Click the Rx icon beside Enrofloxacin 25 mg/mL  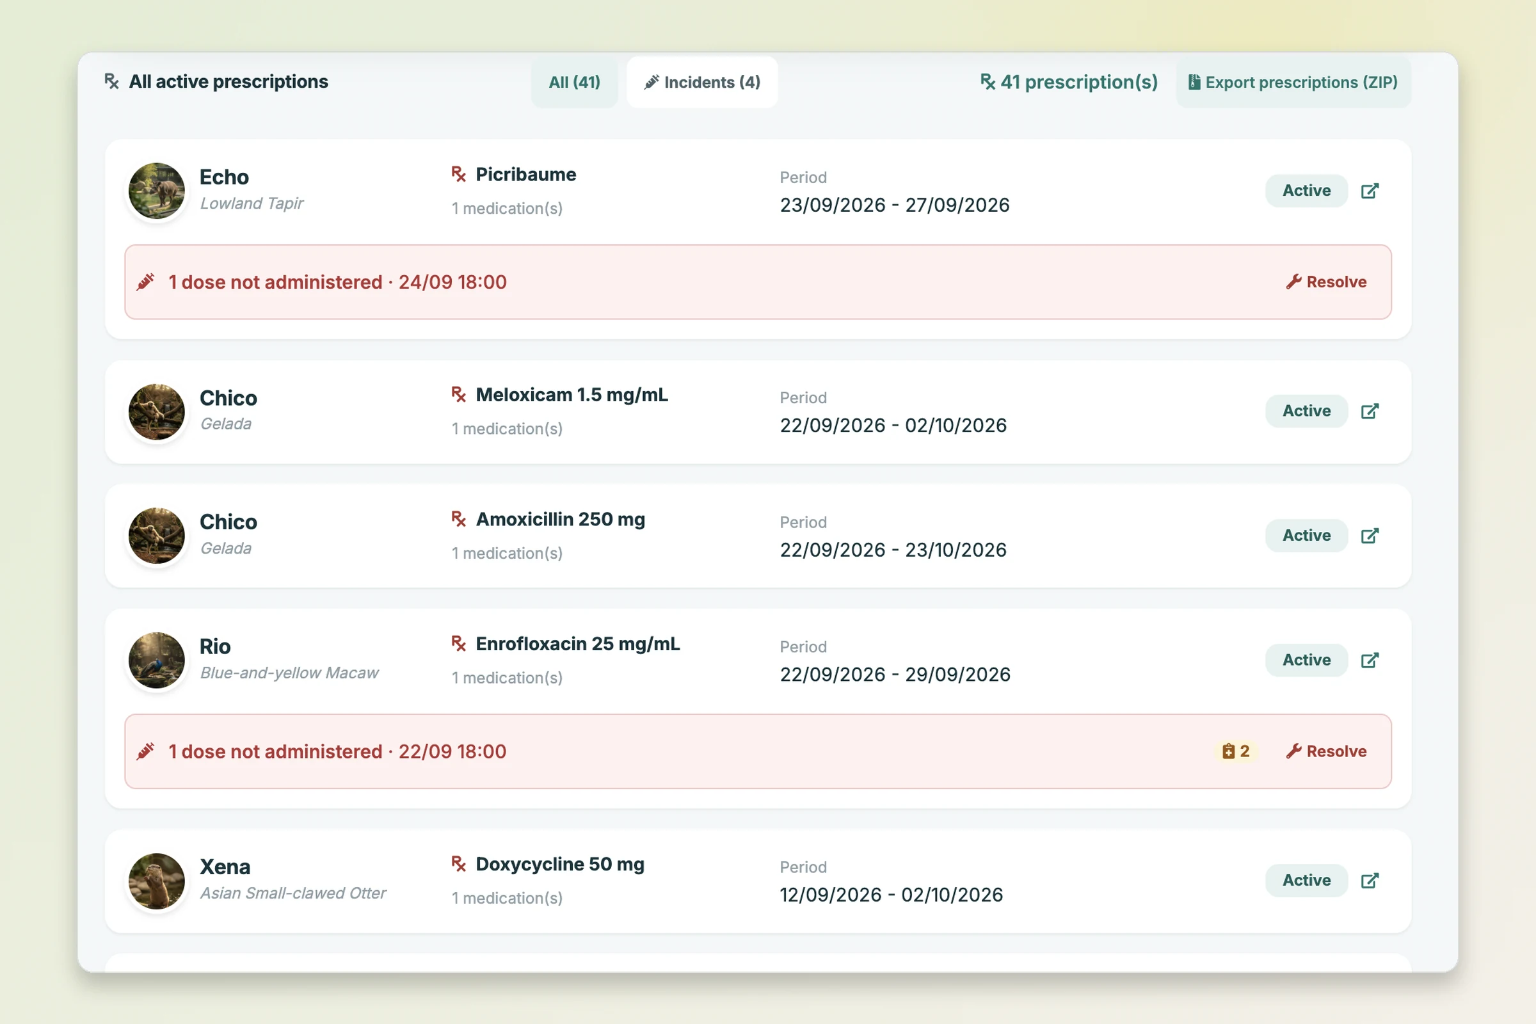458,644
